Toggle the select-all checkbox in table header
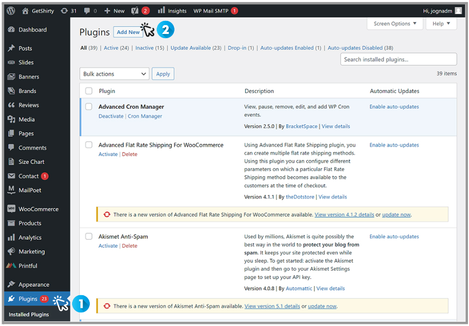 tap(89, 91)
